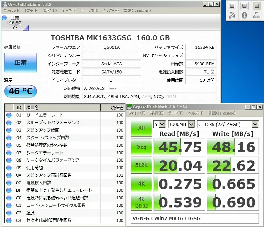Screen dimensions: 264x227
Task: Click the 512K read result 20.04
Action: tap(179, 165)
